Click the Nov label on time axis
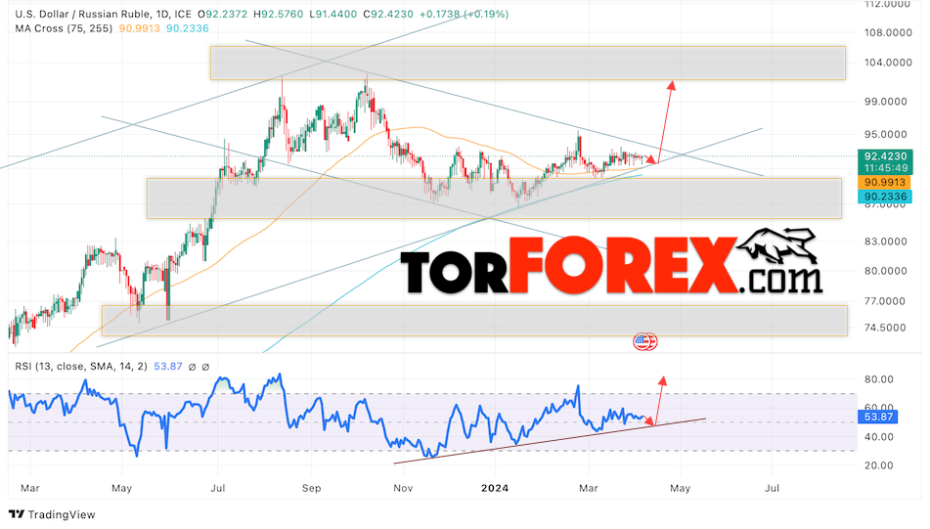The width and height of the screenshot is (930, 529). 403,488
